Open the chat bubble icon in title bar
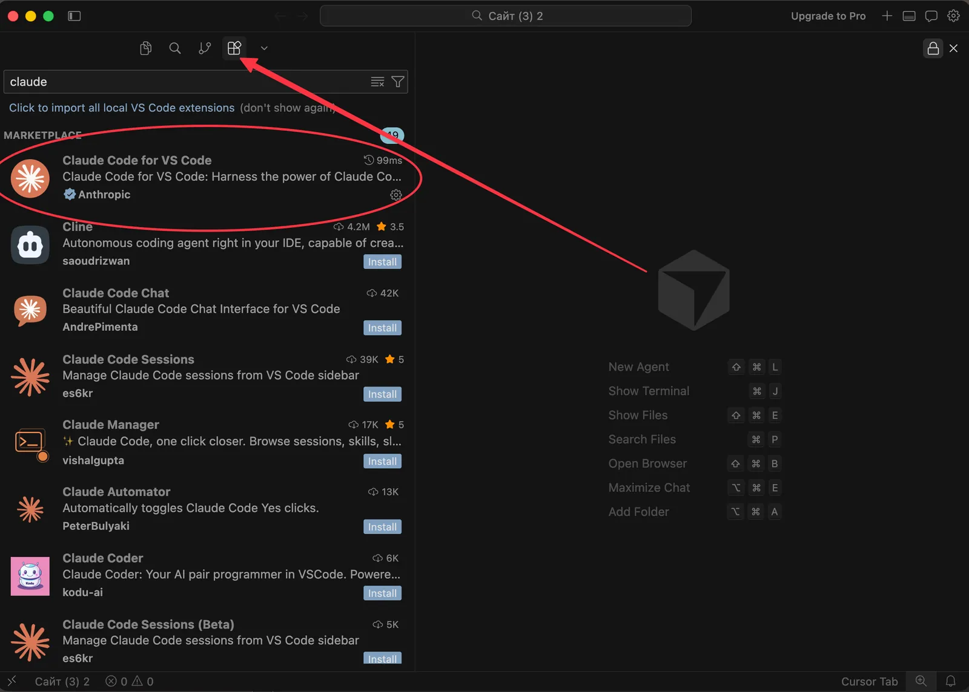 (931, 16)
